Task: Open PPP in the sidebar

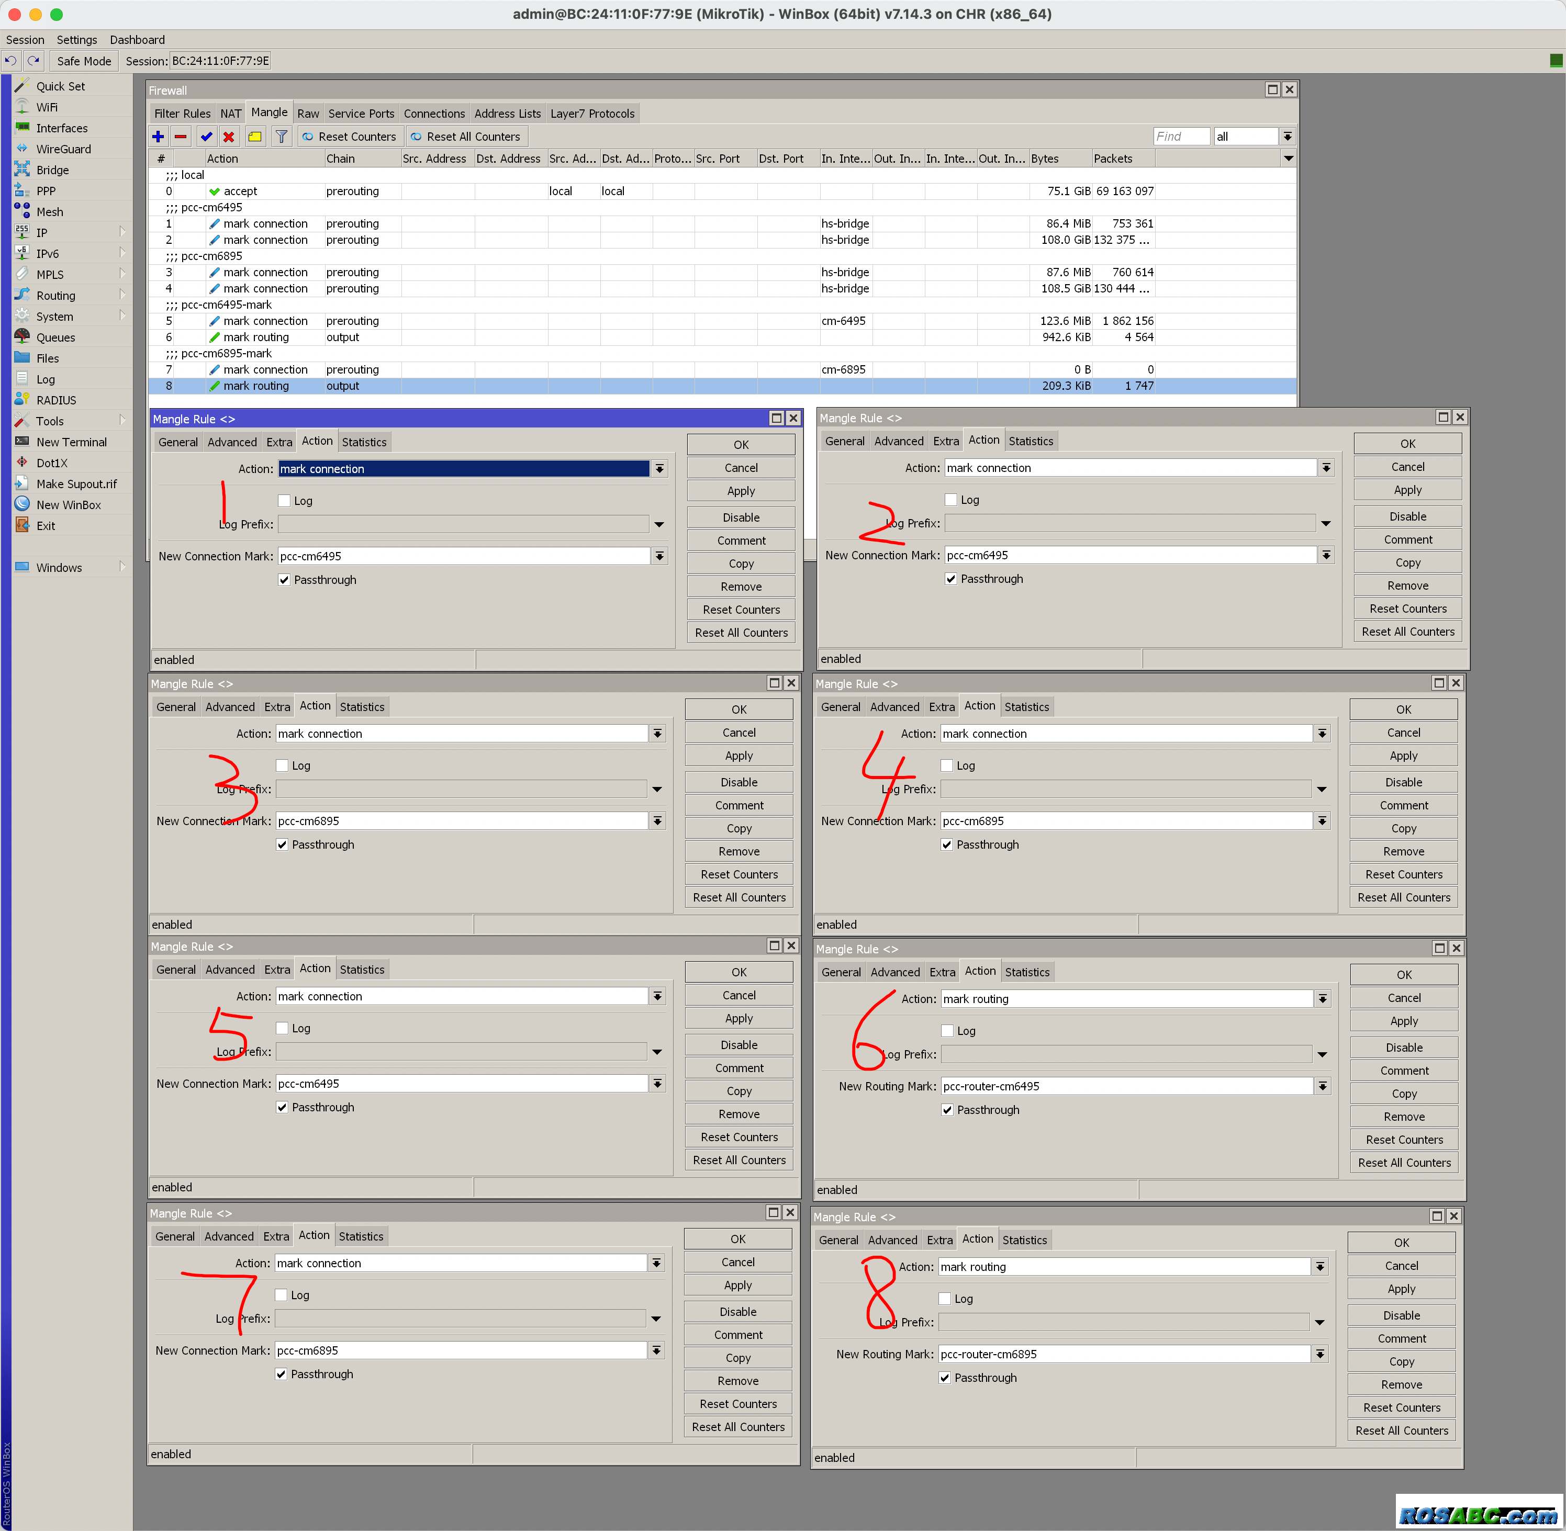Action: pyautogui.click(x=46, y=190)
